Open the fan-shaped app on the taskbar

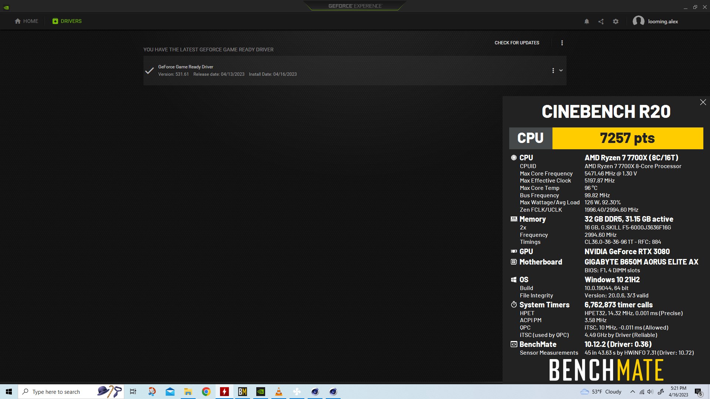[x=297, y=392]
